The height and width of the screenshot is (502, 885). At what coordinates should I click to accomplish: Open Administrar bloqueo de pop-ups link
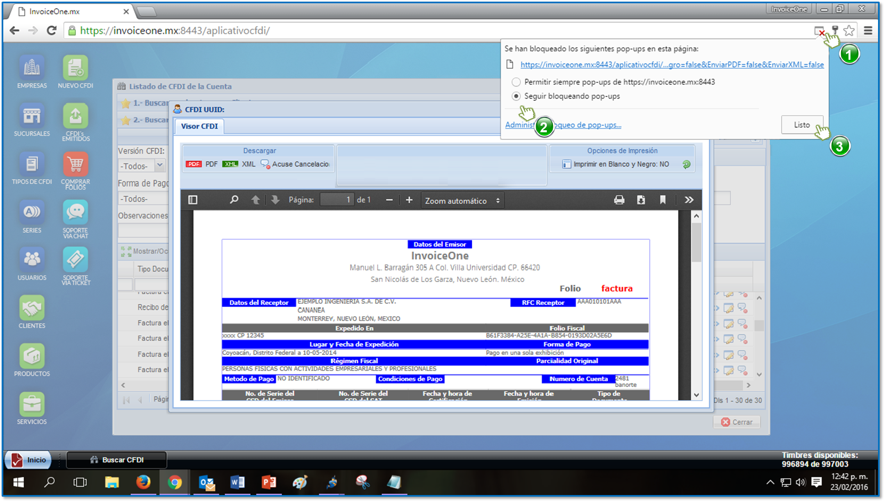click(563, 125)
